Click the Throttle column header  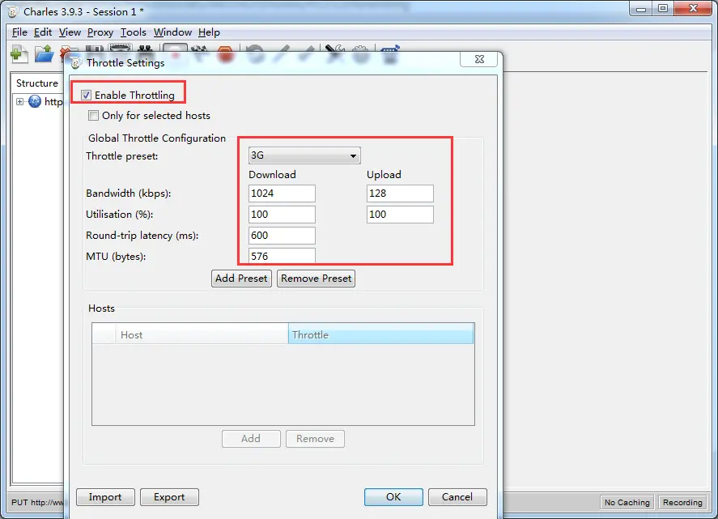[x=381, y=335]
